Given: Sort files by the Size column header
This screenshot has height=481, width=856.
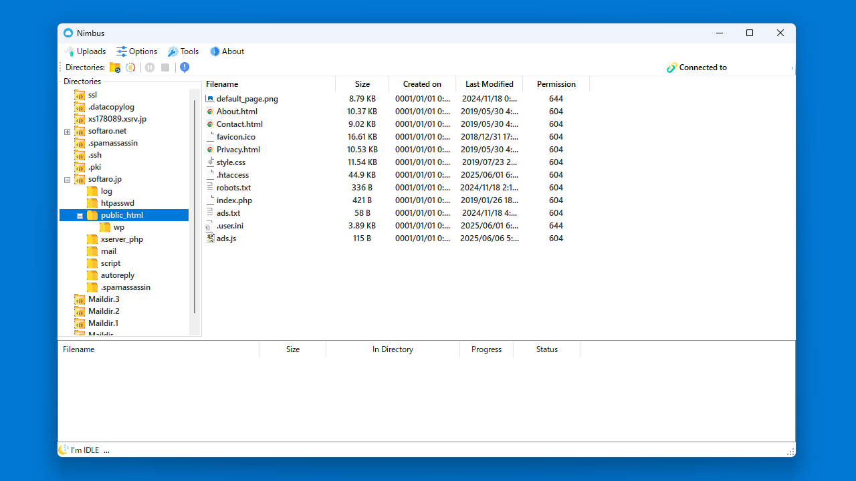Looking at the screenshot, I should [x=362, y=84].
